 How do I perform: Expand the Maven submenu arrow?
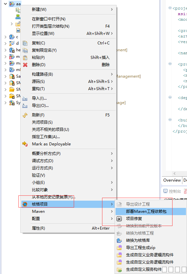(112, 212)
